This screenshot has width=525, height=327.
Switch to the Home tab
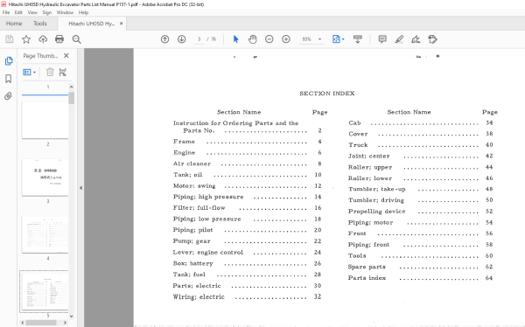14,24
